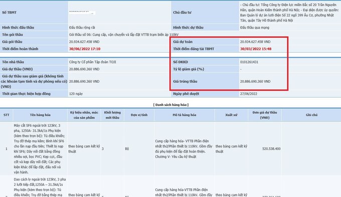Select row 1 quantity value '3'
Screen dimensions: 341x197
pos(103,149)
